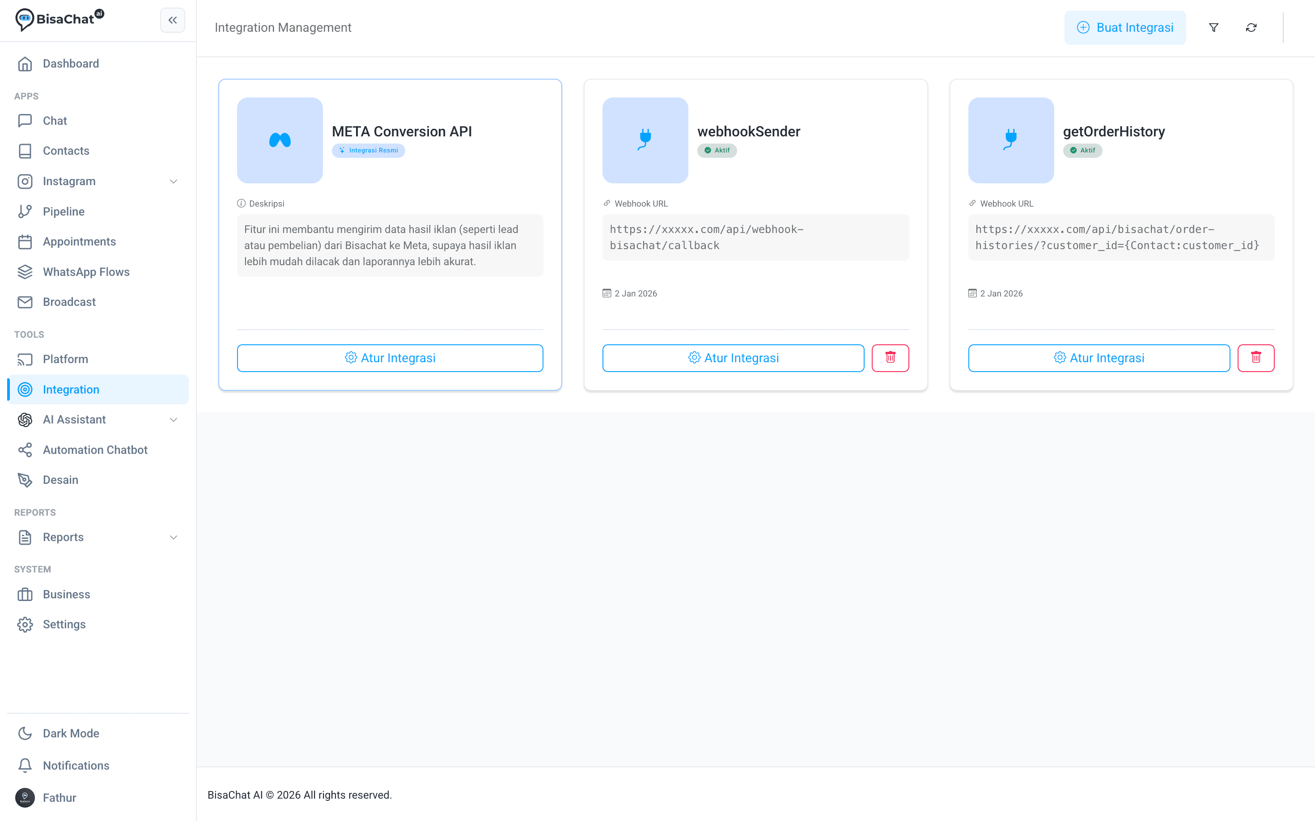Screen dimensions: 1315x821
Task: Click Atur Integrasi for getOrderHistory
Action: coord(1099,358)
